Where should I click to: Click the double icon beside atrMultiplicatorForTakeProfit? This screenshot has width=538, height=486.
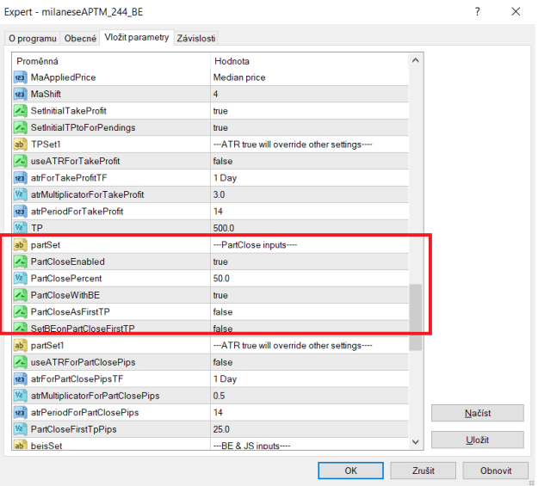click(x=20, y=194)
